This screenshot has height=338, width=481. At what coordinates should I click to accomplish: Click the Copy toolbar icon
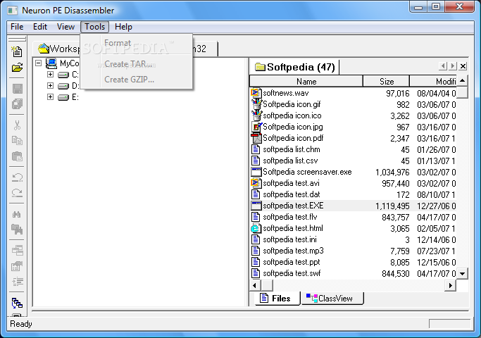coord(17,141)
